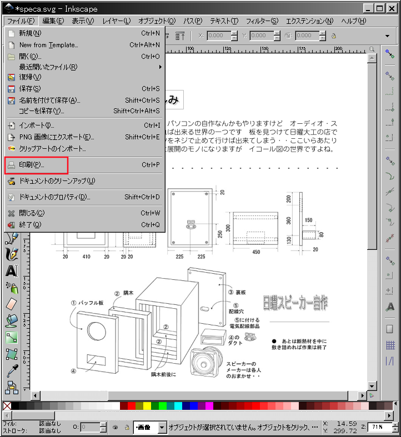Toggle snap to paths
Screen dimensions: 401x437
[x=390, y=176]
